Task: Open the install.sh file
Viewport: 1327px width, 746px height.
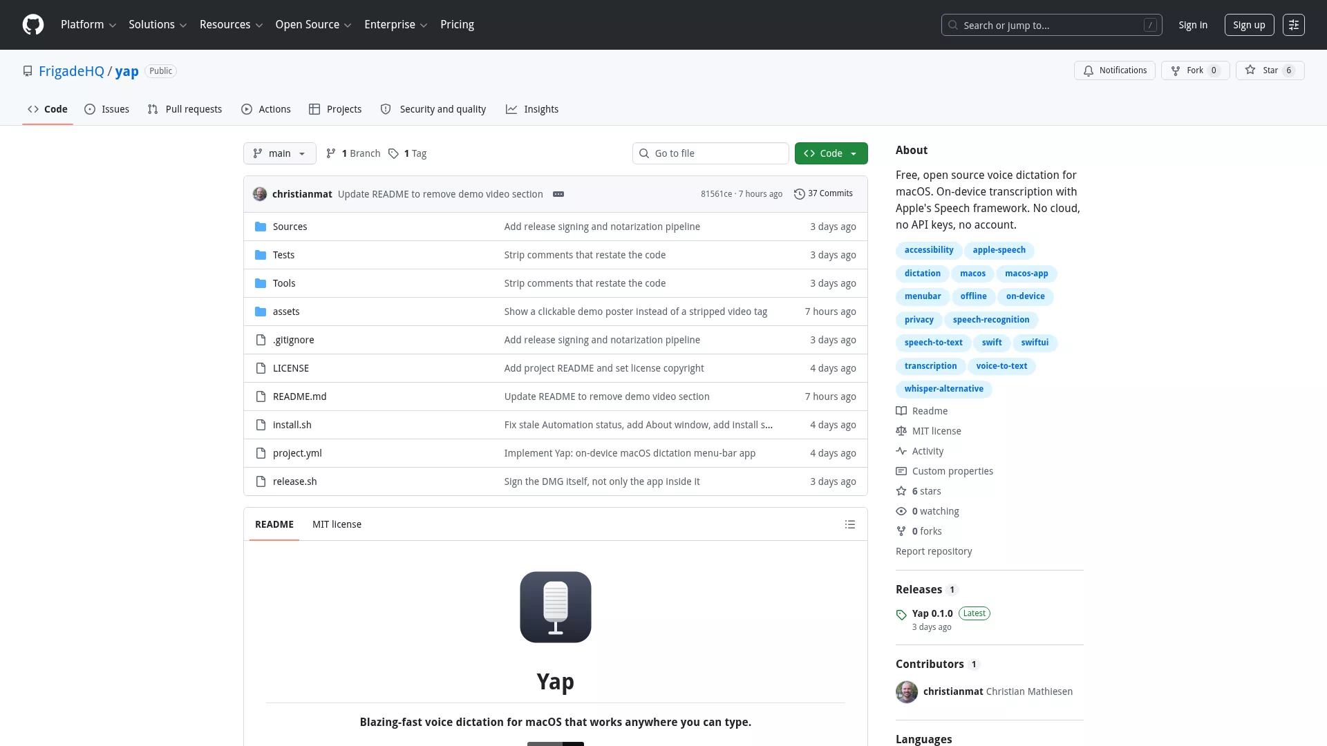Action: click(292, 425)
